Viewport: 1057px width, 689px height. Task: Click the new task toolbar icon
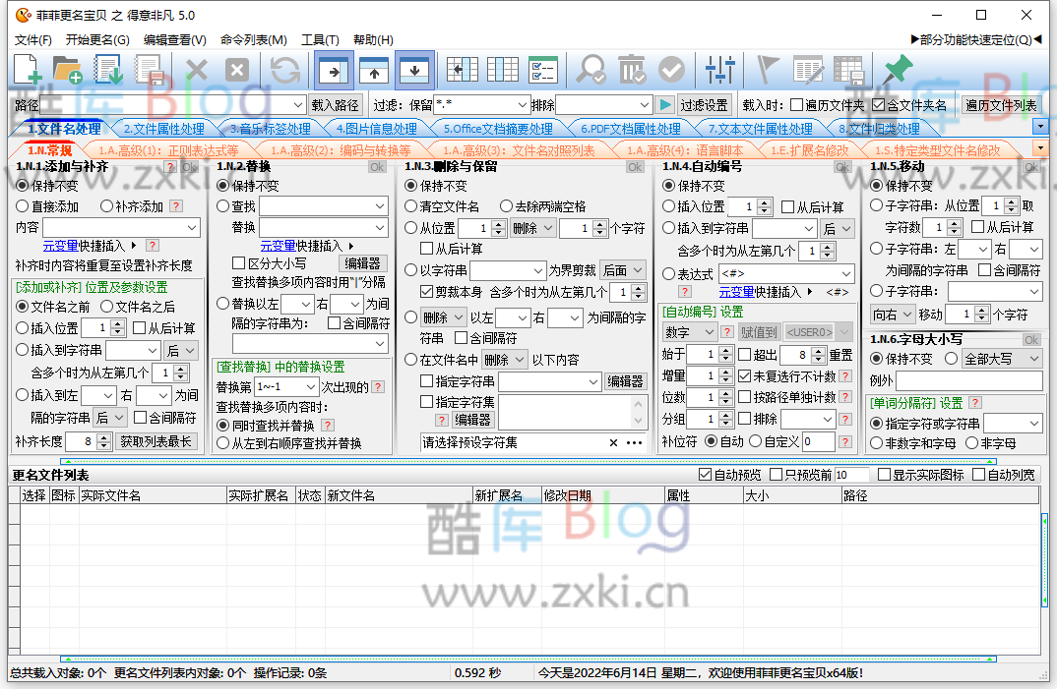coord(27,69)
